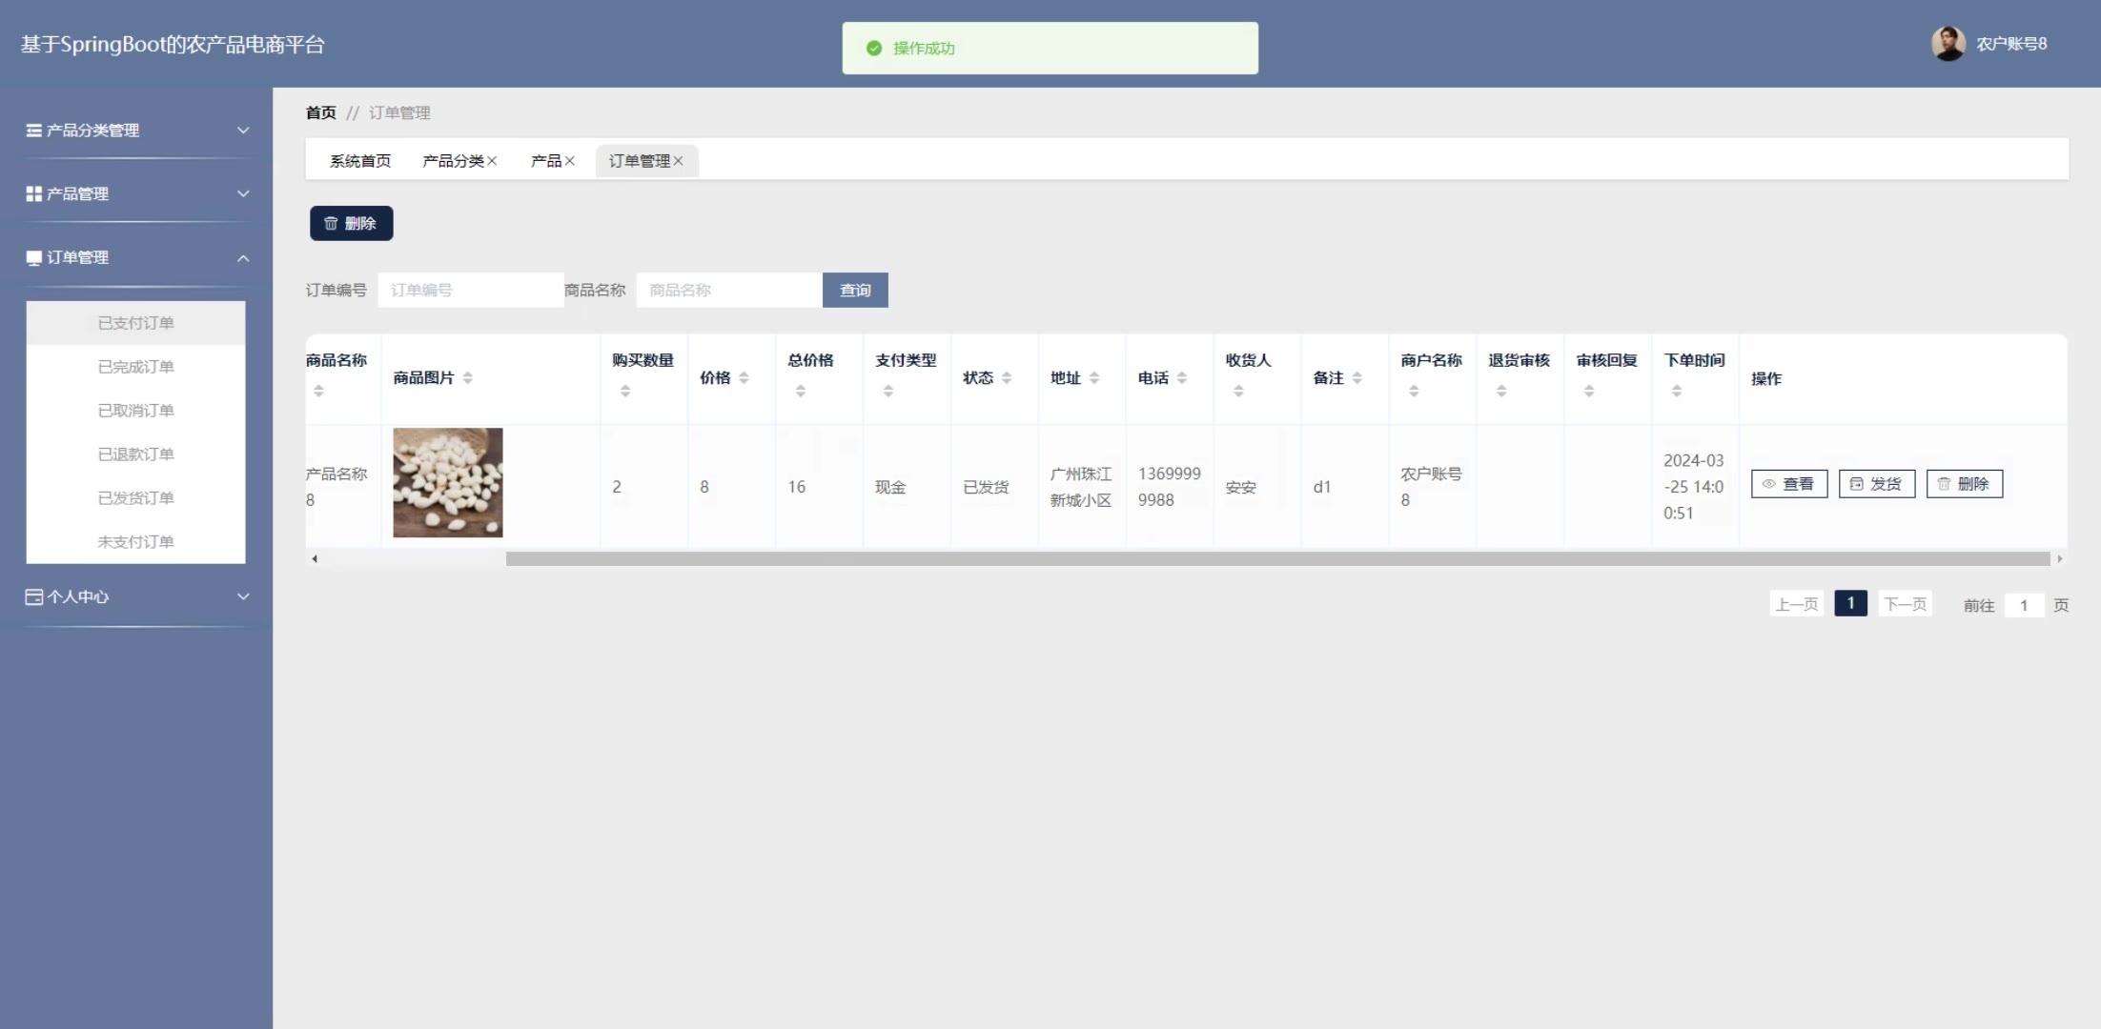Image resolution: width=2101 pixels, height=1029 pixels.
Task: Switch to 产品 tab
Action: (546, 161)
